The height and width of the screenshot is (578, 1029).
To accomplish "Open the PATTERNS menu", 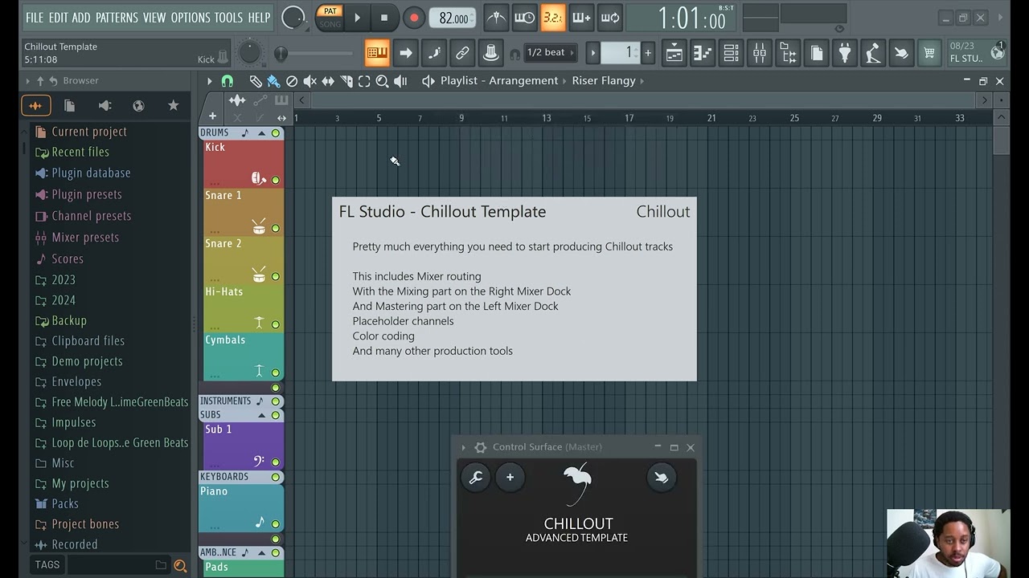I will 117,17.
